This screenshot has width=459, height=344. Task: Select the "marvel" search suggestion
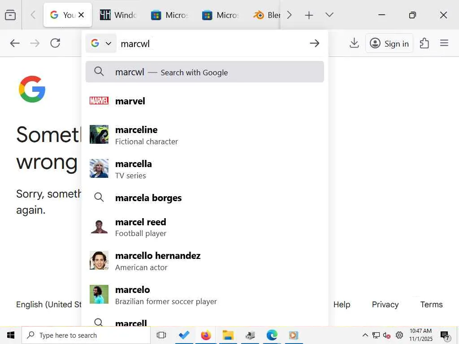click(x=130, y=101)
